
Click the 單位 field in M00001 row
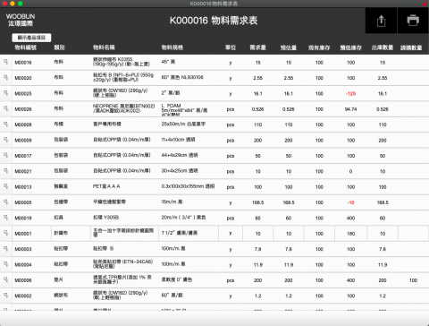point(231,234)
